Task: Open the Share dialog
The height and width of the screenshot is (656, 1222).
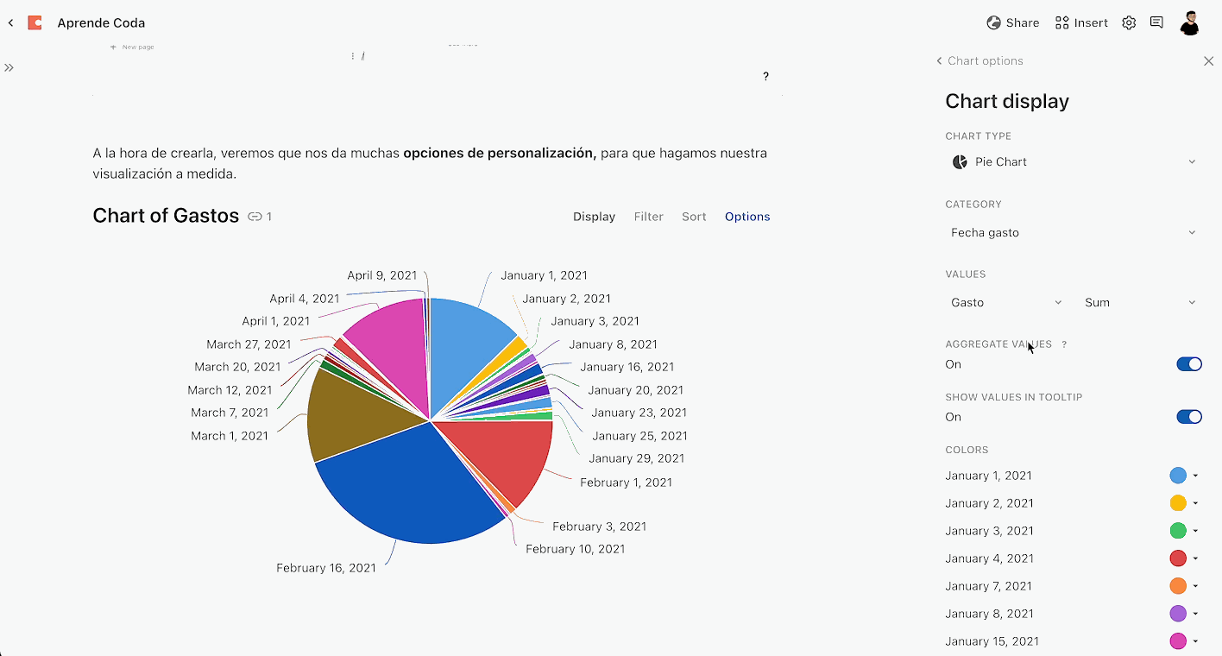Action: [x=1013, y=22]
